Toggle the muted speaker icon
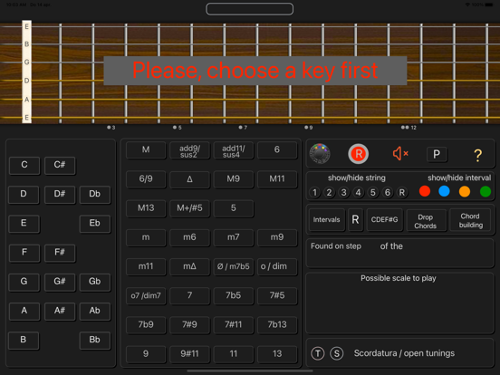 (400, 154)
